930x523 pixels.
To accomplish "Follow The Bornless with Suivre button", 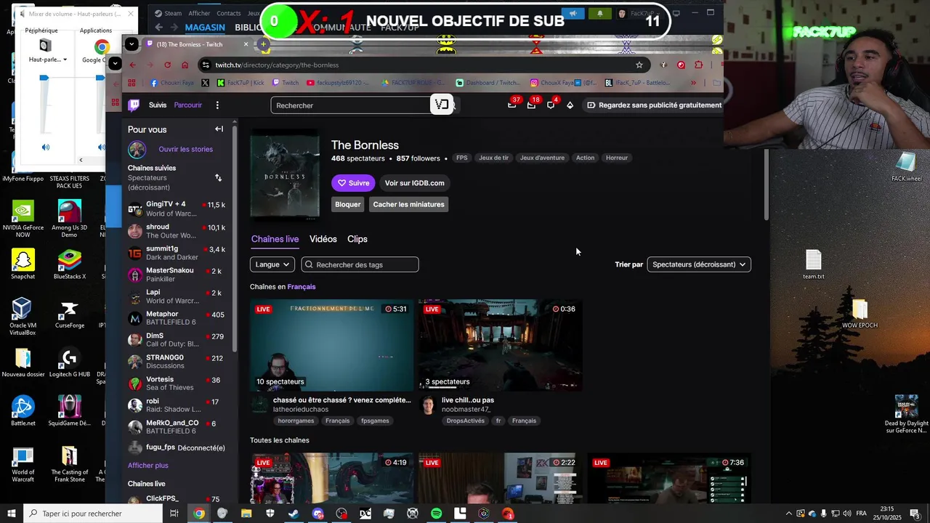I will pyautogui.click(x=353, y=183).
